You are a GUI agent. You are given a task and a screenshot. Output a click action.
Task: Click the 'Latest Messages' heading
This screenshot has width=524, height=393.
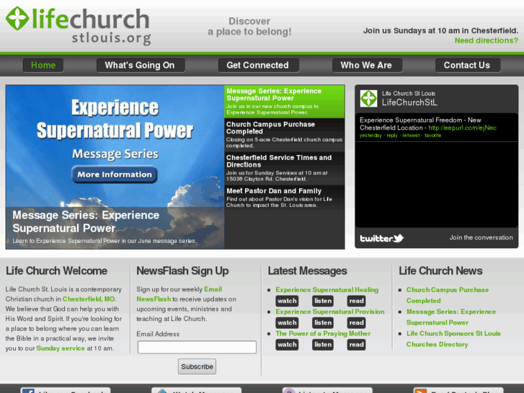[308, 270]
